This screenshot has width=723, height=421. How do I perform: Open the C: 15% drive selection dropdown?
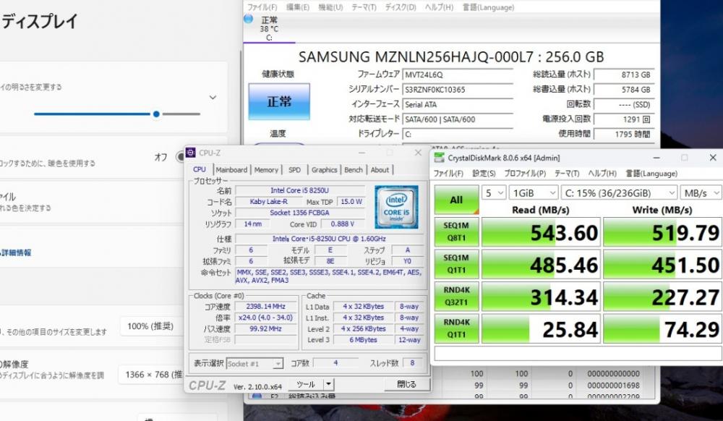tap(620, 192)
